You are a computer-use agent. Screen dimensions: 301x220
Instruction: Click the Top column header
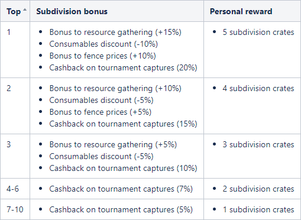point(15,11)
